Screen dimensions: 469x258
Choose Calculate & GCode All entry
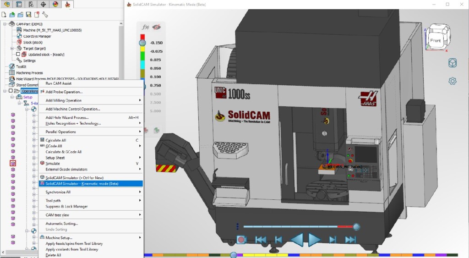[x=91, y=152]
